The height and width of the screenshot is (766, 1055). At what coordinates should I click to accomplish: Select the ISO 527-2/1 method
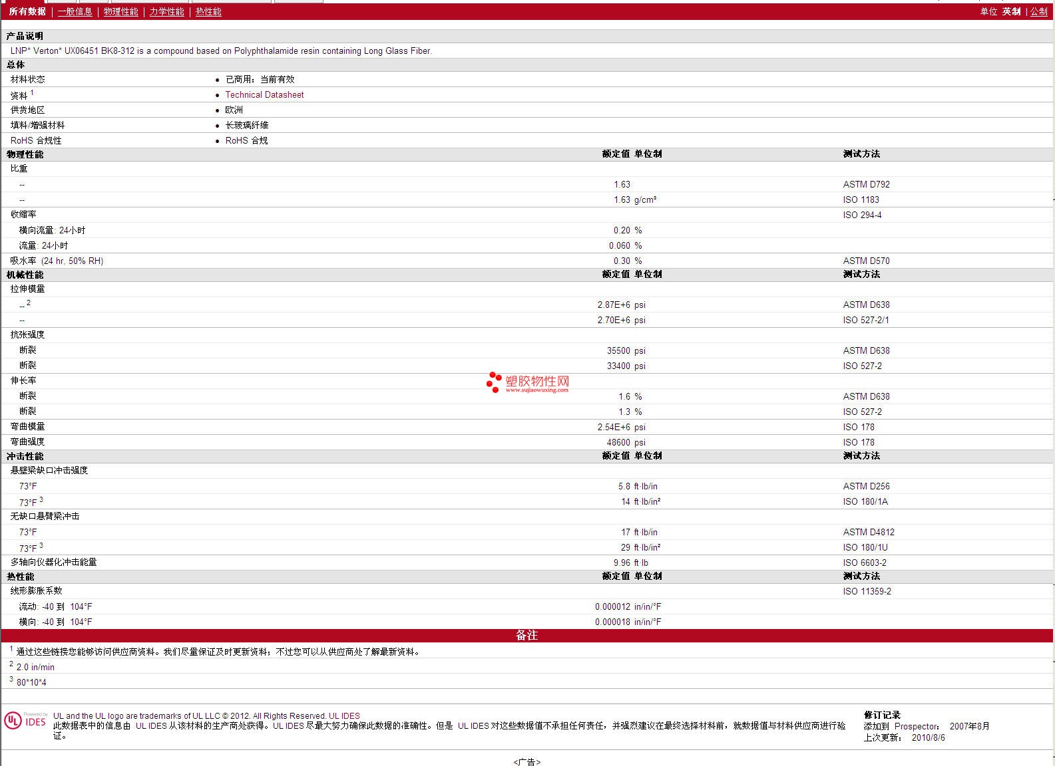865,320
